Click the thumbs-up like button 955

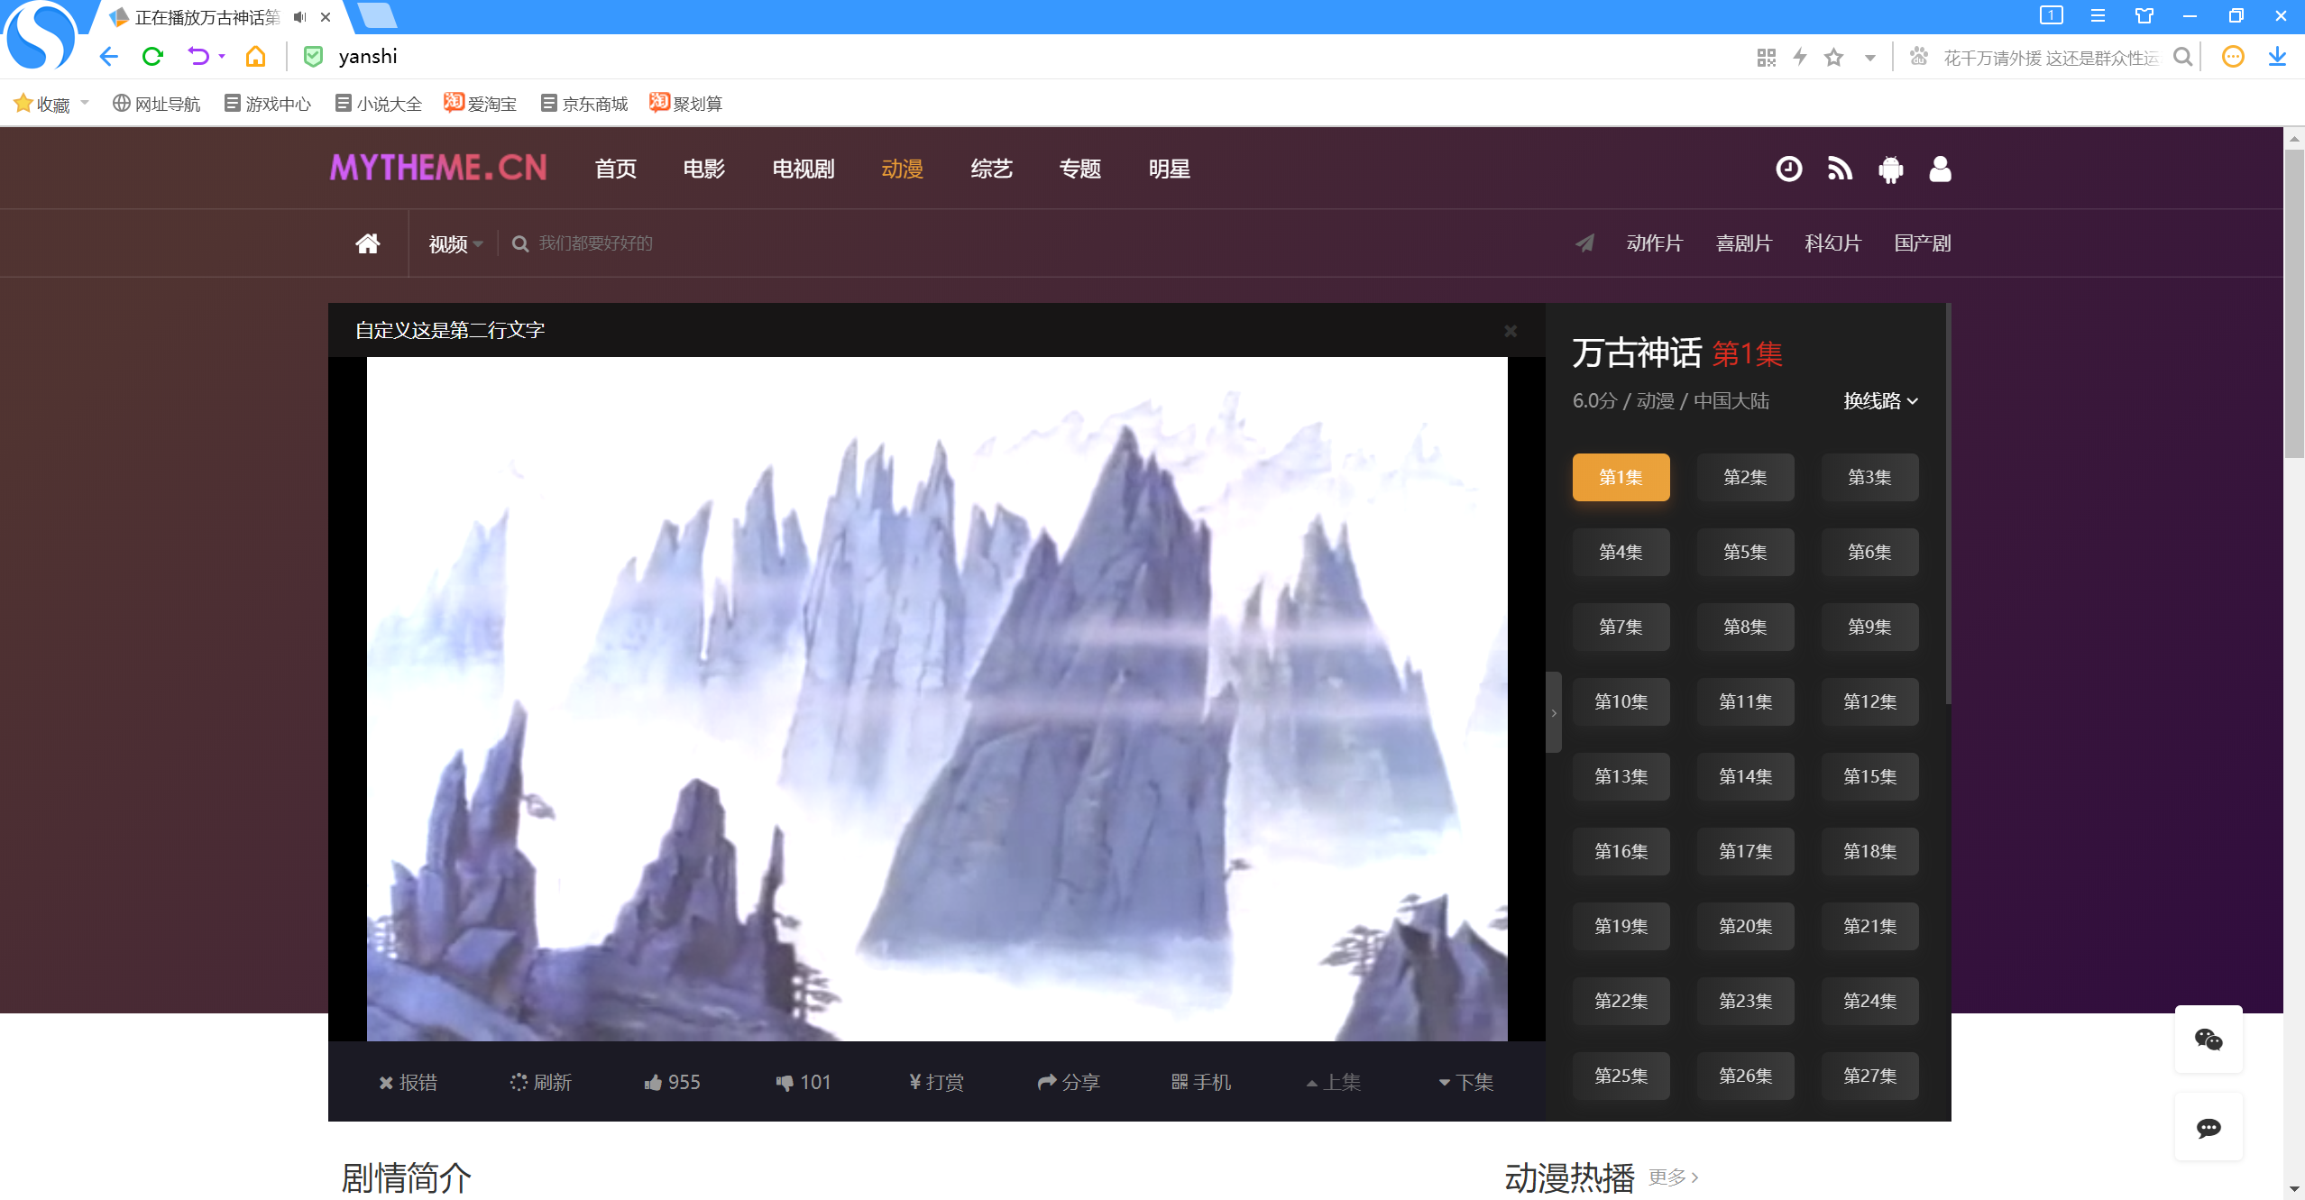coord(672,1082)
